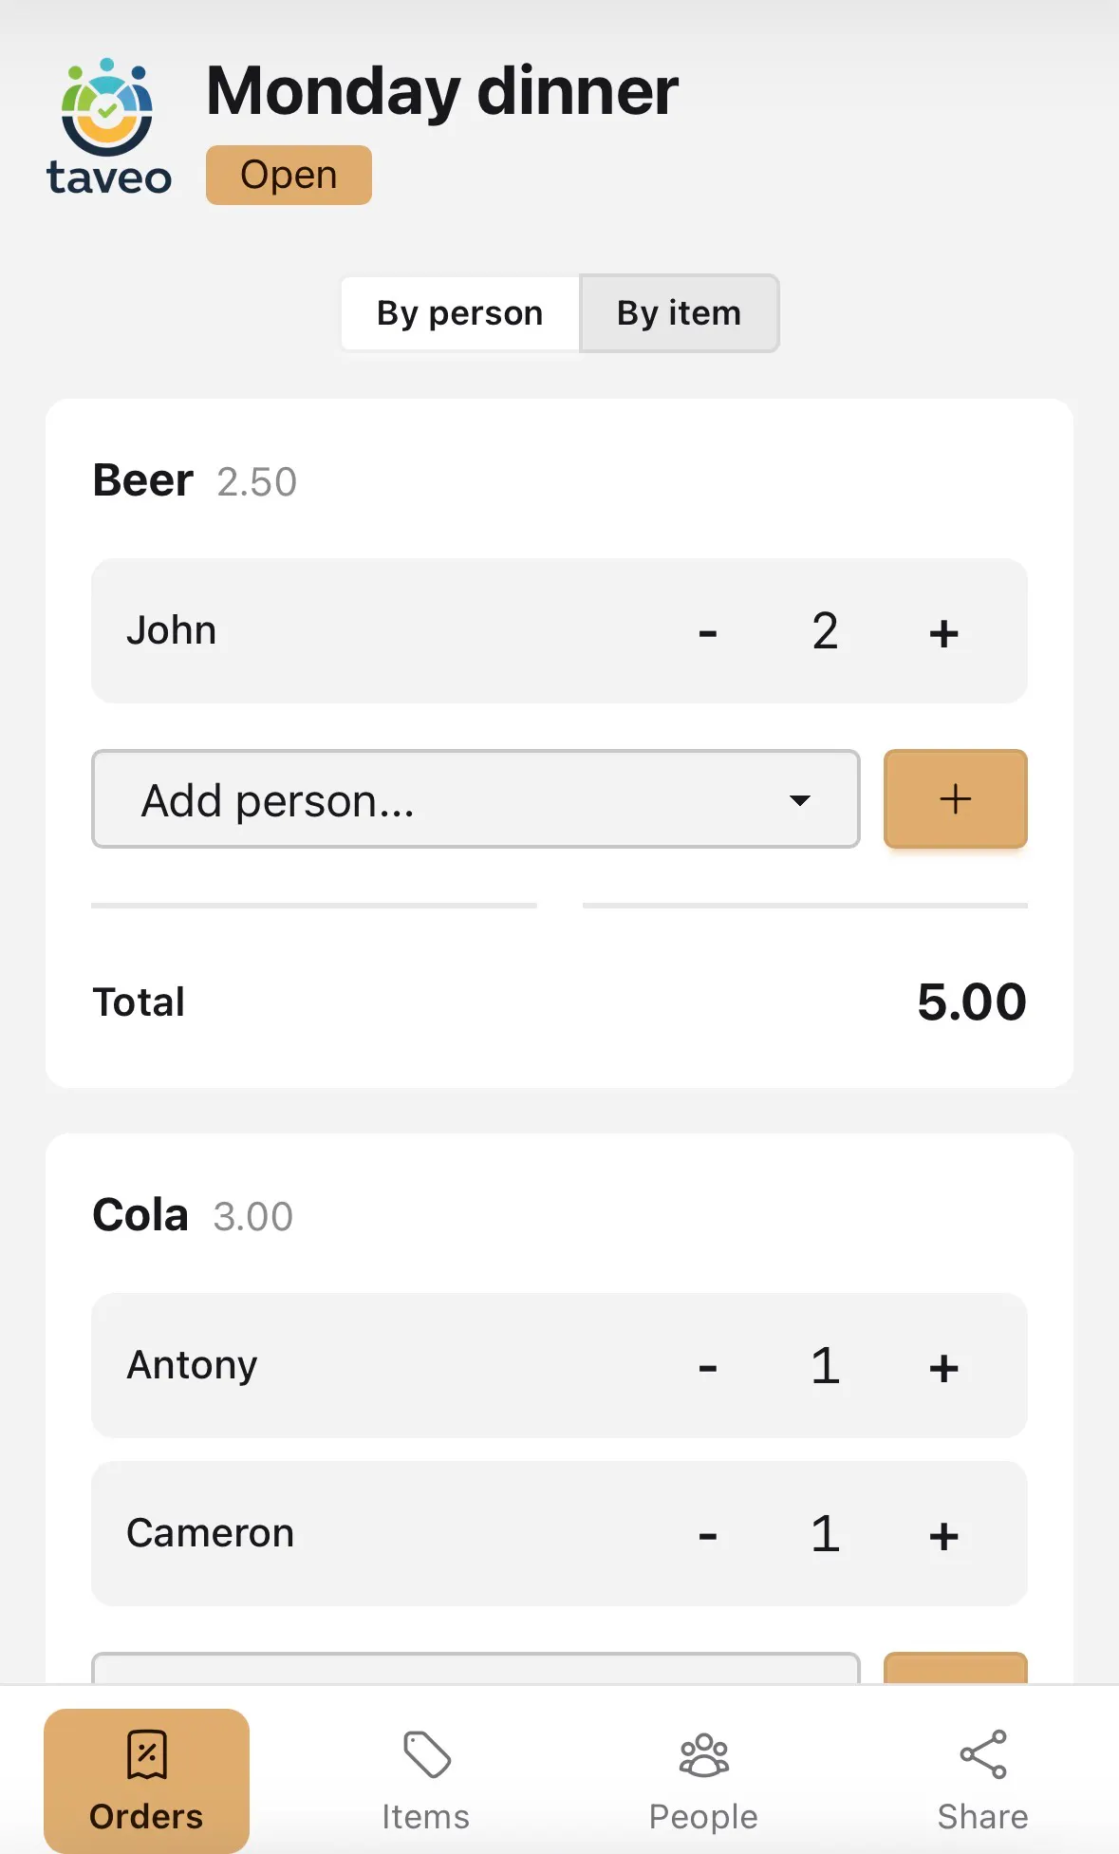Open the Add person dropdown for Beer
The width and height of the screenshot is (1119, 1854).
[476, 799]
